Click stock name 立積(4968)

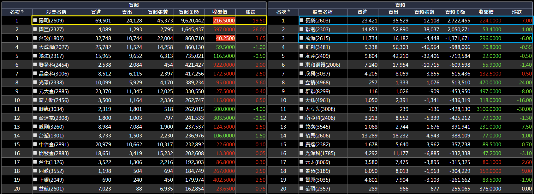[x=317, y=82]
